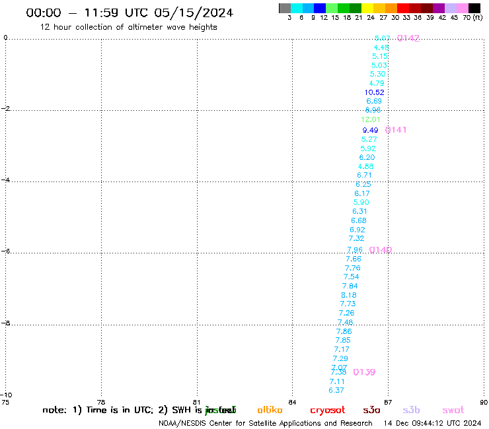Click wave height value 6.31
This screenshot has height=429, width=489.
click(359, 211)
